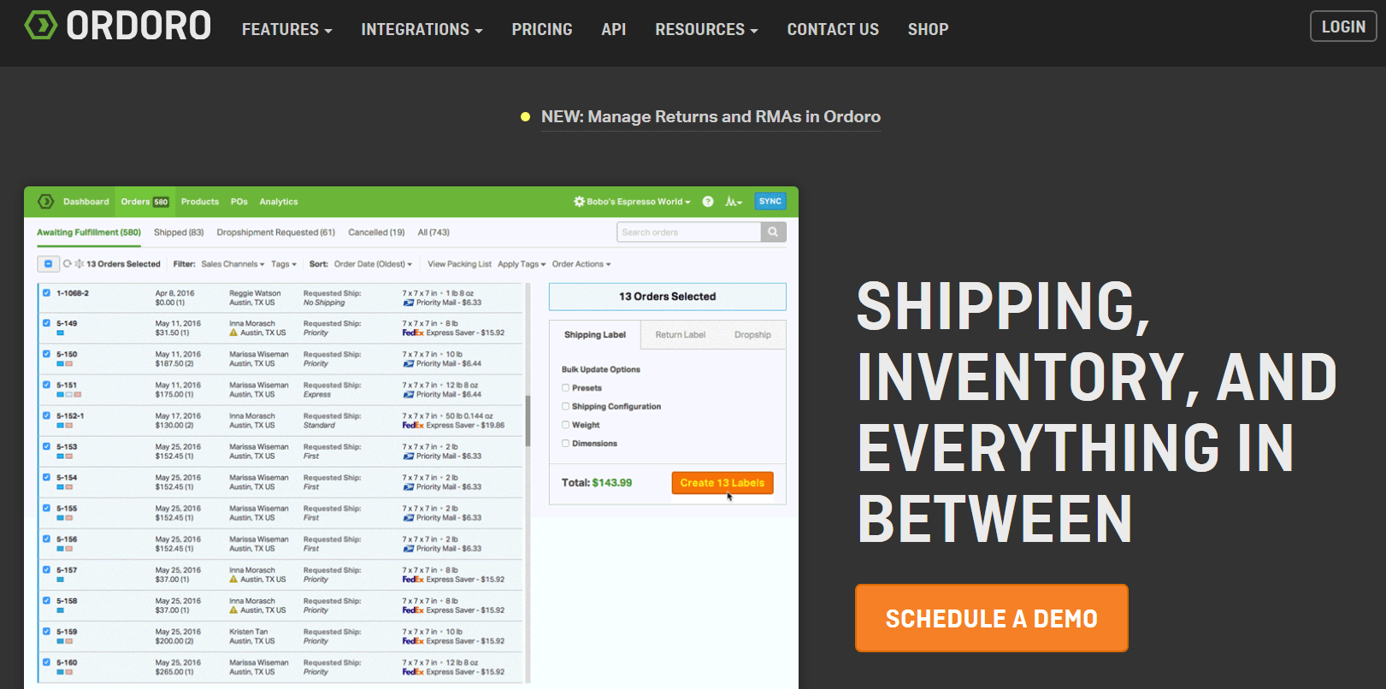
Task: Switch to the Products tab
Action: tap(200, 202)
